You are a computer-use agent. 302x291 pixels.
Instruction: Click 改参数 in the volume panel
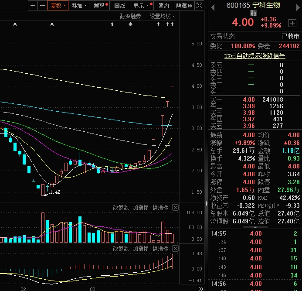[x=121, y=208]
